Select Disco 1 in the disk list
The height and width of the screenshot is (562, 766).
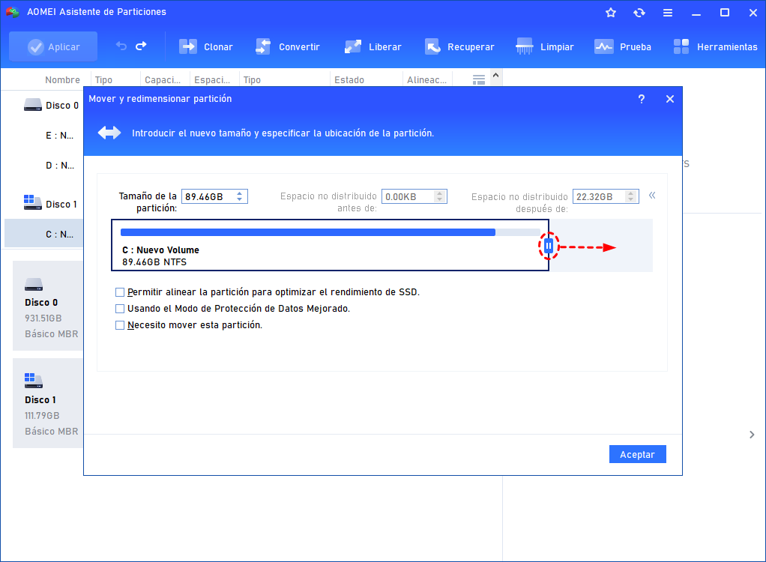click(50, 204)
